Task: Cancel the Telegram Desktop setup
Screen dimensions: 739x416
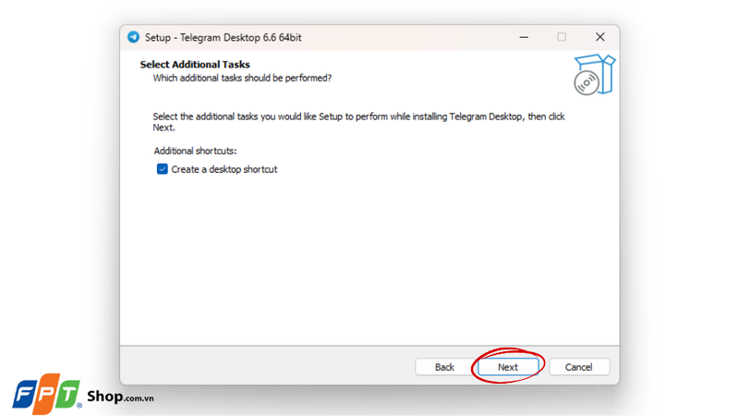Action: click(x=579, y=367)
